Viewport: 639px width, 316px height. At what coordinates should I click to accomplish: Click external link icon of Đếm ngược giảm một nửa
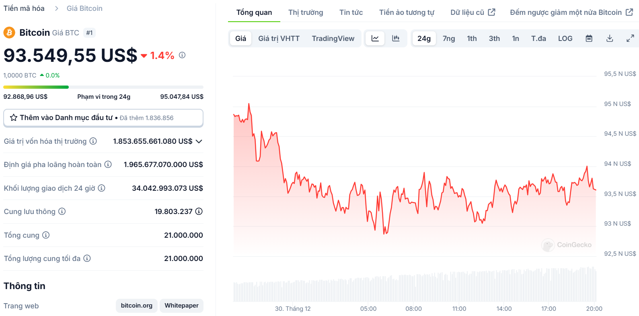tap(629, 12)
